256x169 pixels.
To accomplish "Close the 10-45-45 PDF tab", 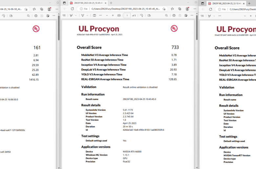I will pos(105,3).
